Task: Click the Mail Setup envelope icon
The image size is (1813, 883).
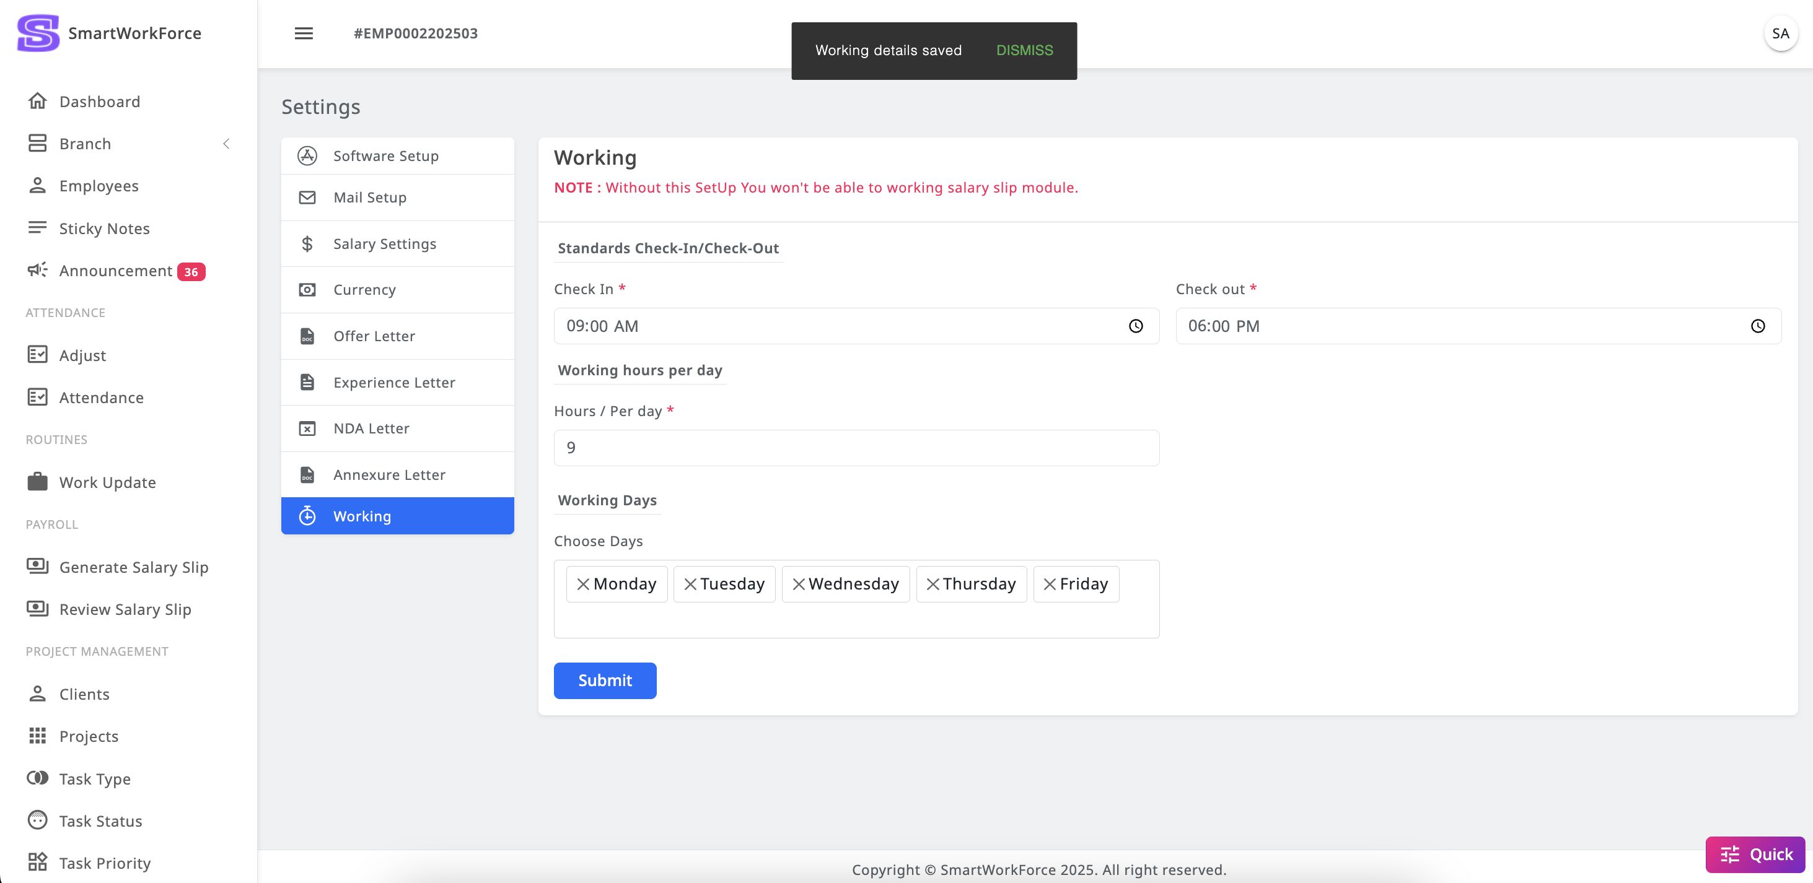Action: 307,197
